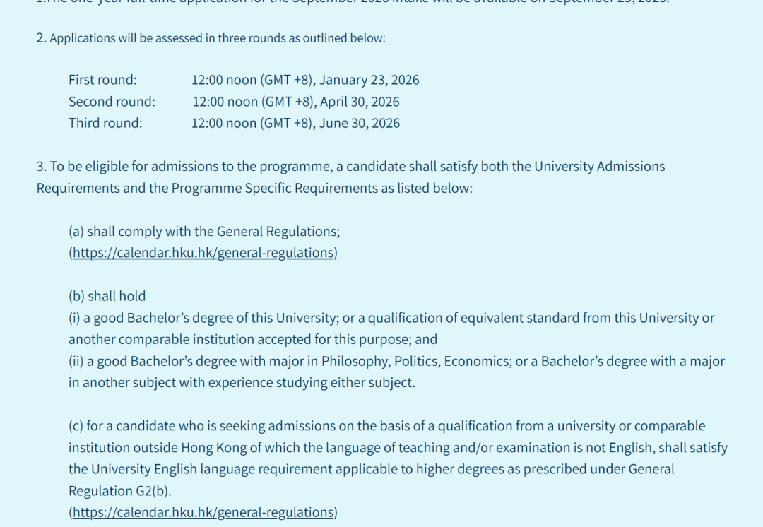This screenshot has height=527, width=763.
Task: Click the '(c) for a candidate who is seeking' line
Action: tap(386, 426)
